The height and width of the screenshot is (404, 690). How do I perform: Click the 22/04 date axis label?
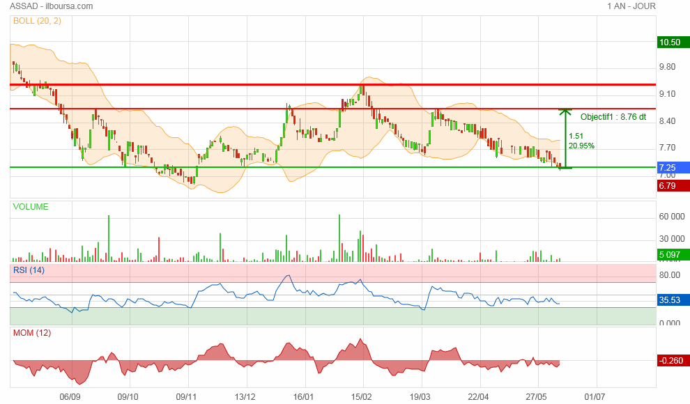click(x=478, y=397)
